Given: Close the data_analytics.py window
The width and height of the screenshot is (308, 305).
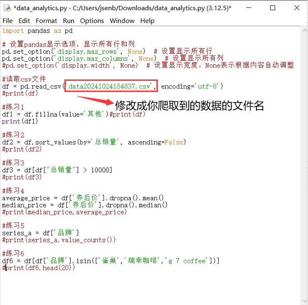Looking at the screenshot, I should coord(296,8).
